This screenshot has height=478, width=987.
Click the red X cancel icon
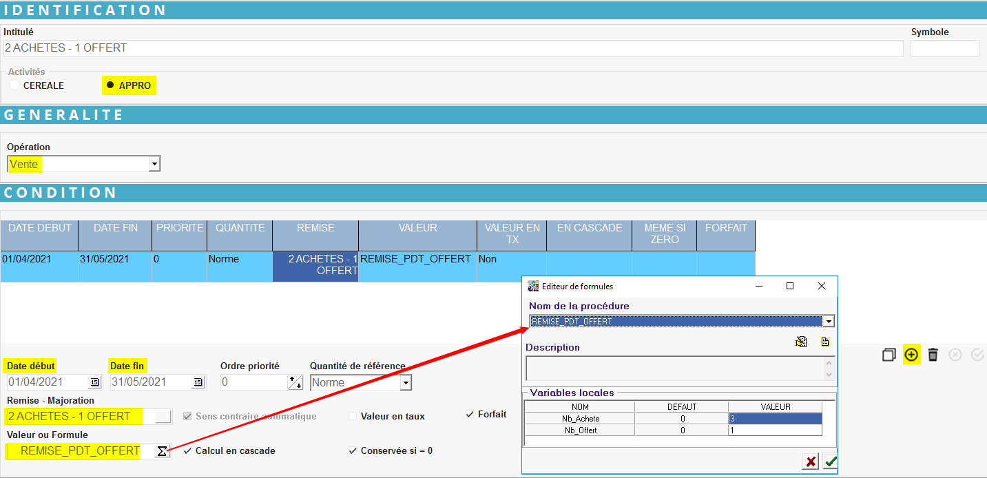coord(811,461)
